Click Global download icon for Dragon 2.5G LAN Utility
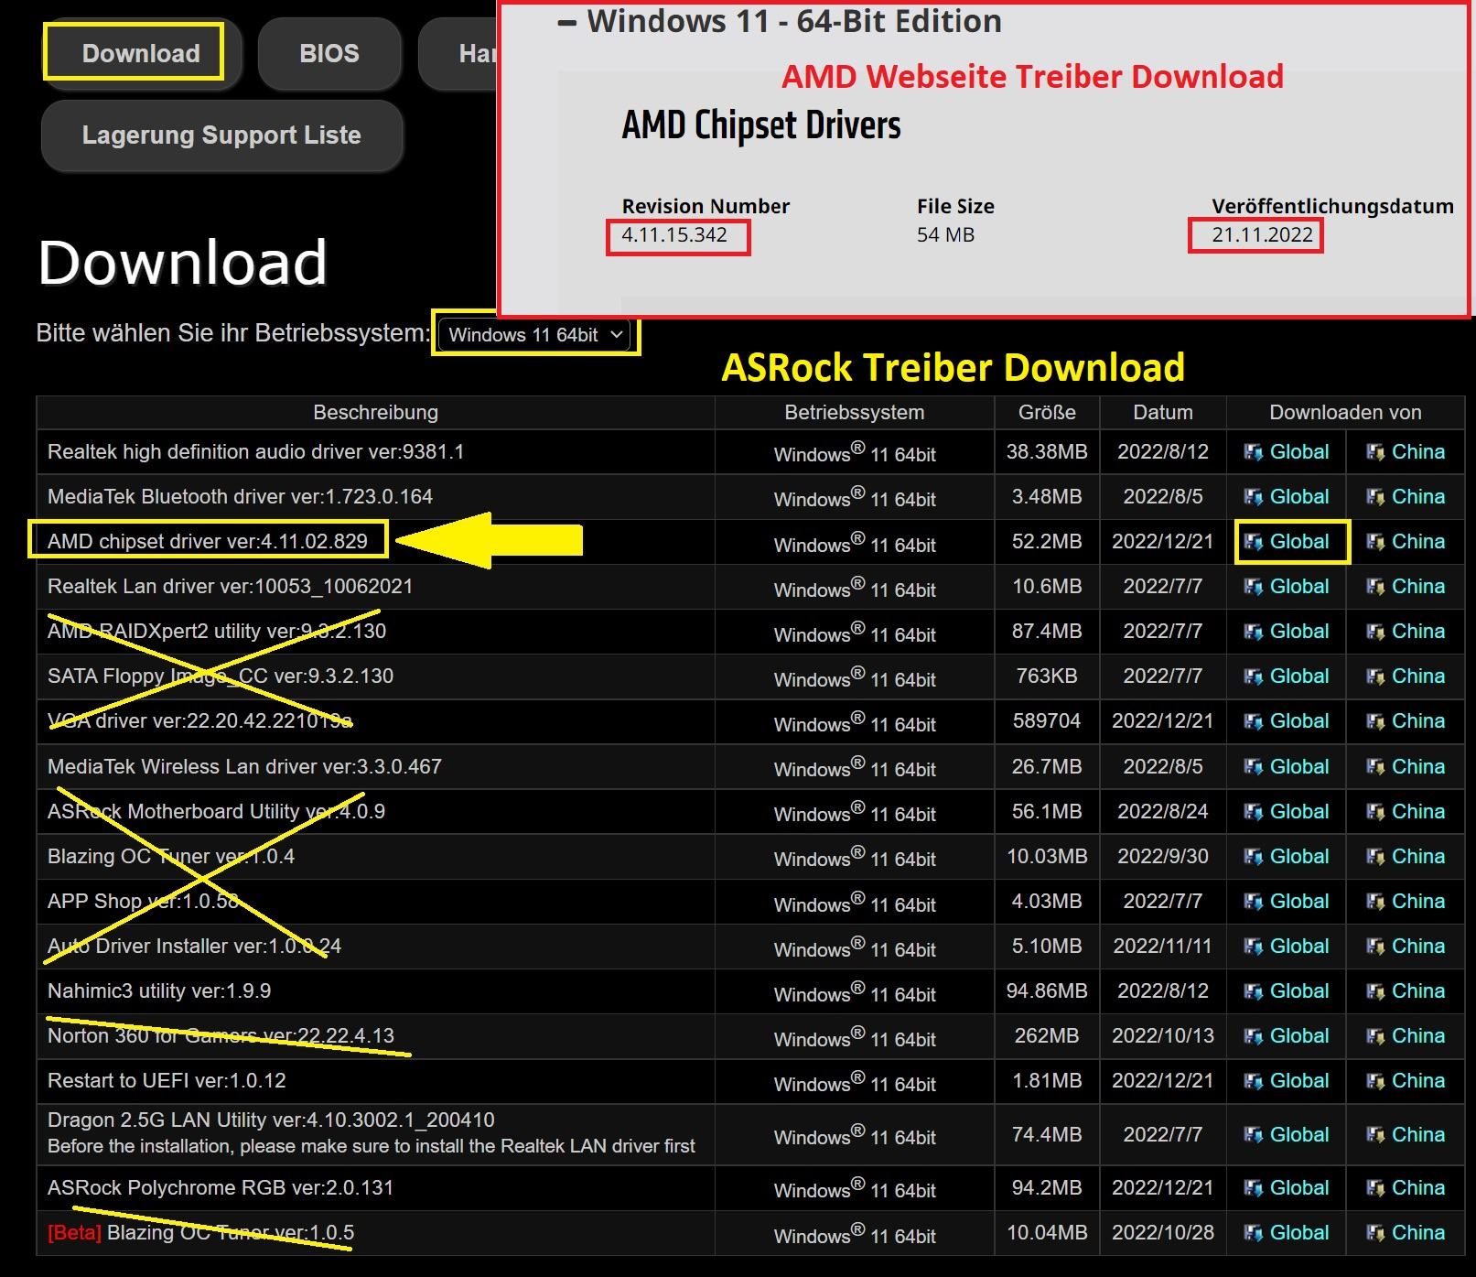 pyautogui.click(x=1253, y=1135)
